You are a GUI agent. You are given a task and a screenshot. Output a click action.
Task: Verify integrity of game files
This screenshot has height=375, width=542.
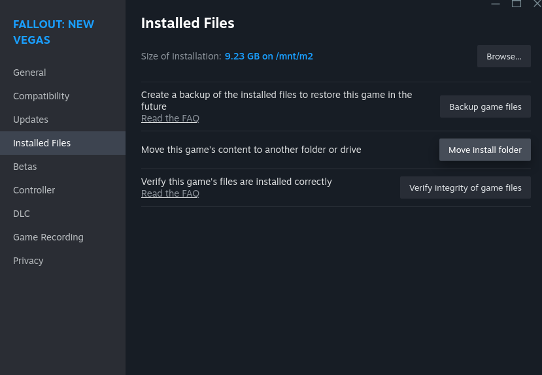[466, 187]
